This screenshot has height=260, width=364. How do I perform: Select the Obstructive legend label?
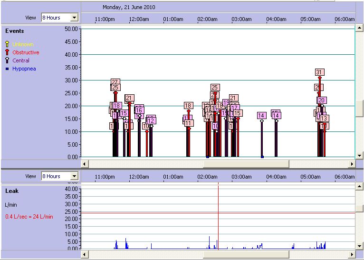point(26,52)
